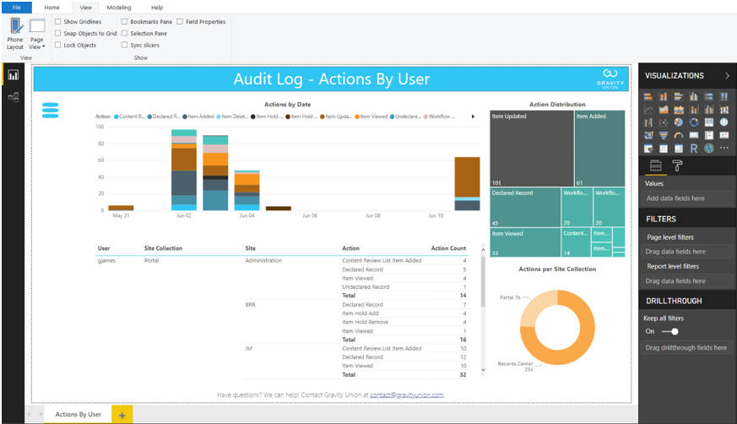
Task: Toggle the Keep all filters switch
Action: [669, 331]
